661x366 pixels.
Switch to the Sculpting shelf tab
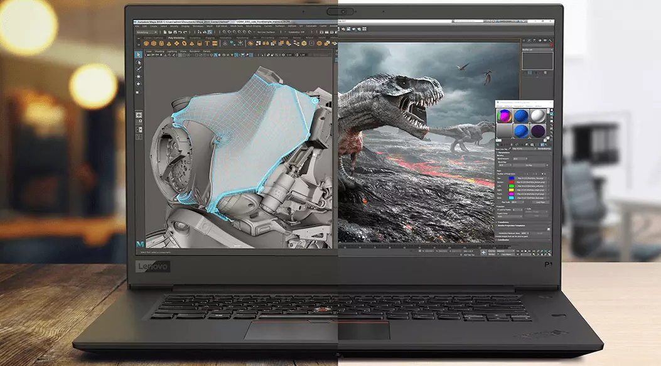[x=193, y=38]
